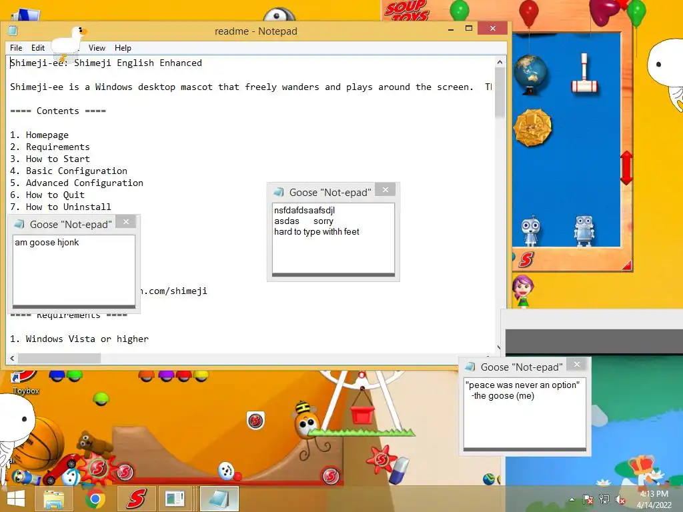Pick the golden crumpled ball toy

(532, 127)
